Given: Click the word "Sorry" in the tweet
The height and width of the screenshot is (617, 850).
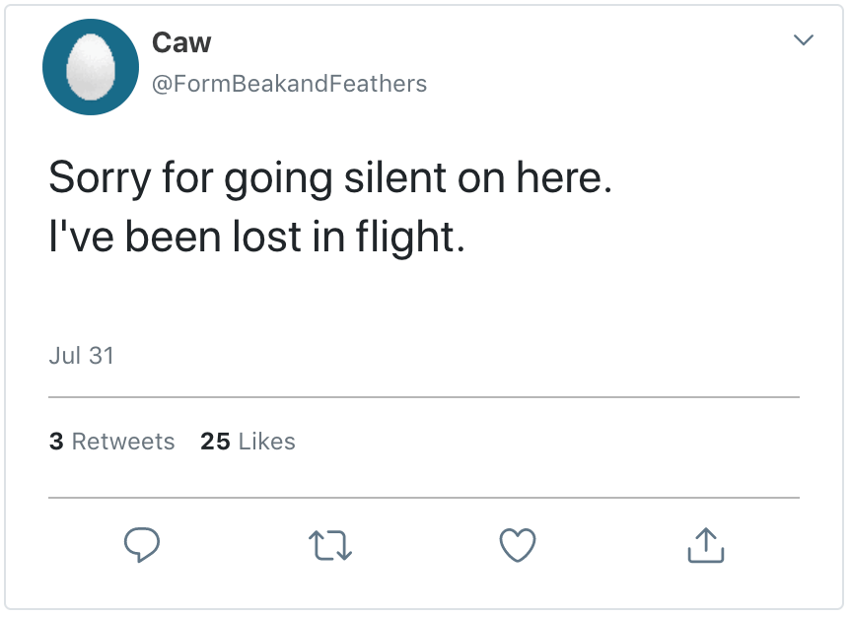Looking at the screenshot, I should pyautogui.click(x=100, y=177).
